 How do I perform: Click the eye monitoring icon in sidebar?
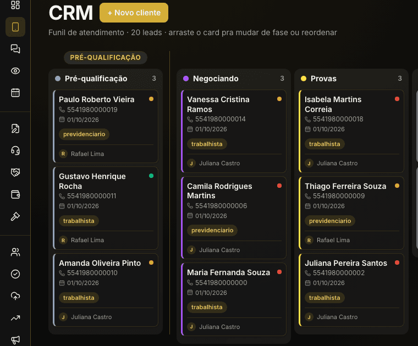pyautogui.click(x=15, y=71)
